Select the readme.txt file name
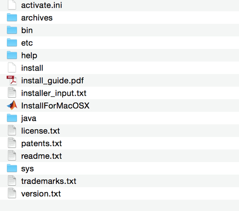 (42, 156)
